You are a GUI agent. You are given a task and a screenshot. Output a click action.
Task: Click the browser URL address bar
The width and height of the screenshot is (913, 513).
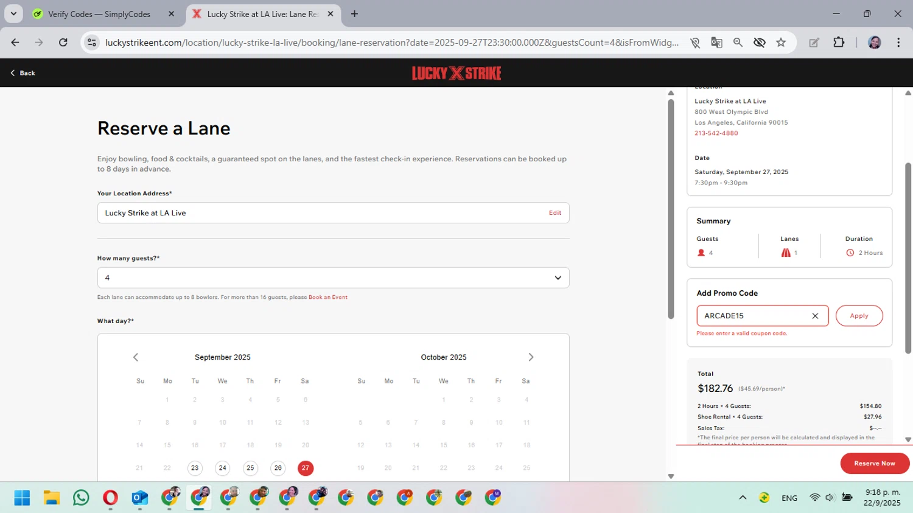click(391, 43)
